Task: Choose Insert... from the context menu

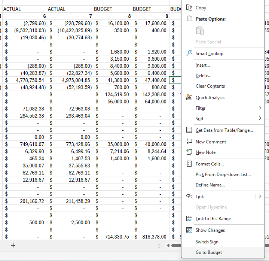Action: tap(202, 65)
